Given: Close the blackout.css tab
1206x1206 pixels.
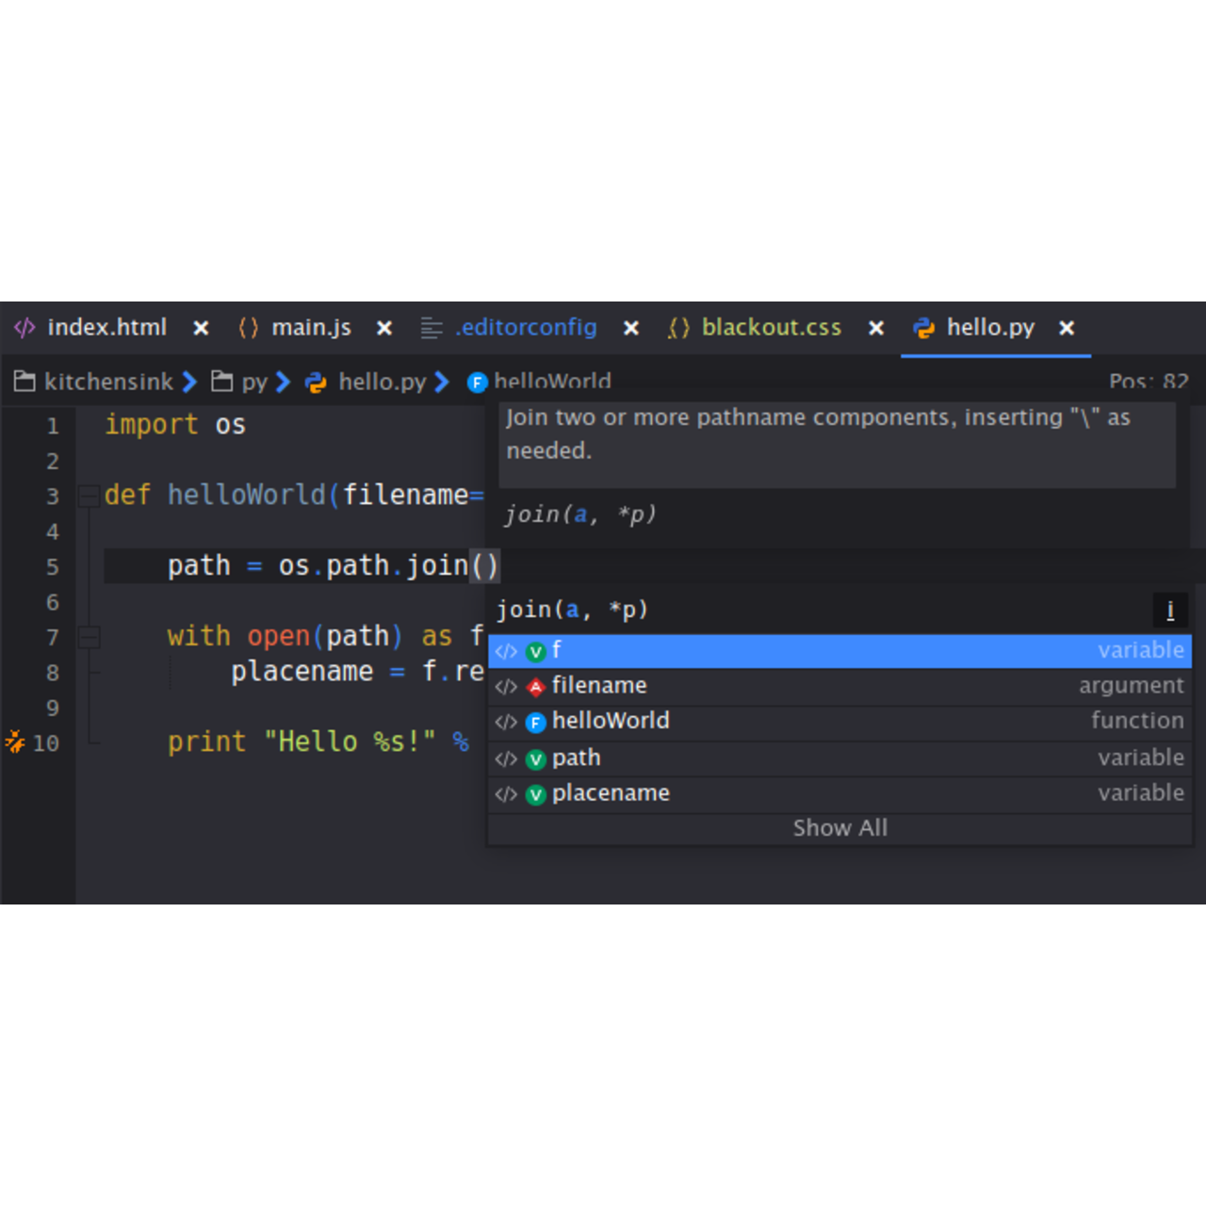Looking at the screenshot, I should (x=875, y=328).
